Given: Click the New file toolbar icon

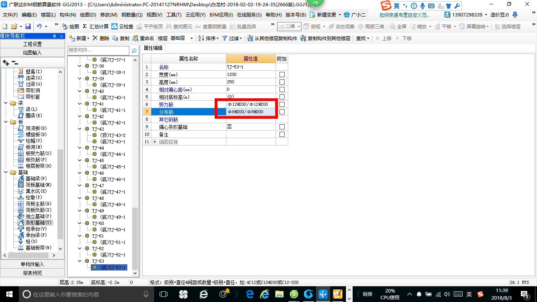Looking at the screenshot, I should pos(5,26).
